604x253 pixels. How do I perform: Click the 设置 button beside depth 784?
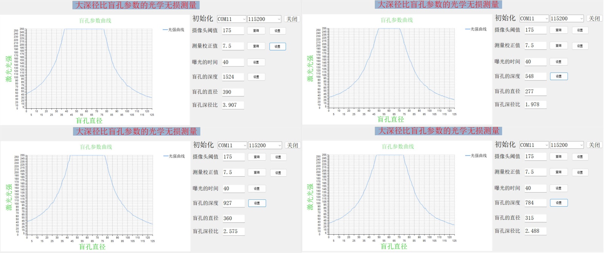[x=559, y=203]
